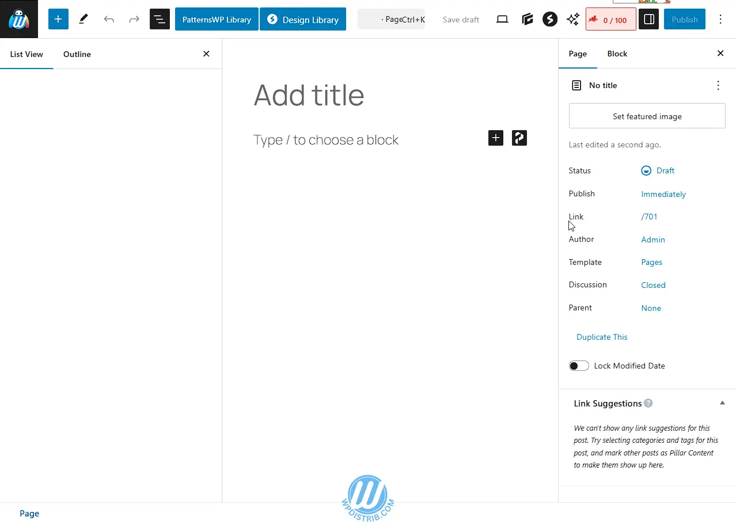Switch to the Page settings tab
736x524 pixels.
(578, 54)
